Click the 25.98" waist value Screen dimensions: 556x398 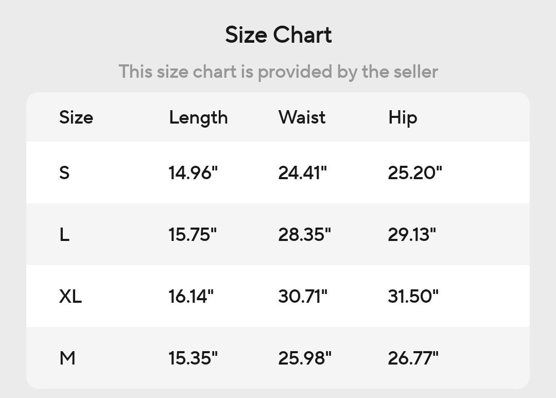(305, 358)
